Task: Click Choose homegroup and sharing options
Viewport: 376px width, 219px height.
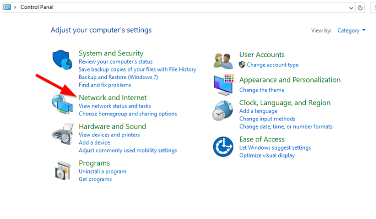Action: [128, 114]
